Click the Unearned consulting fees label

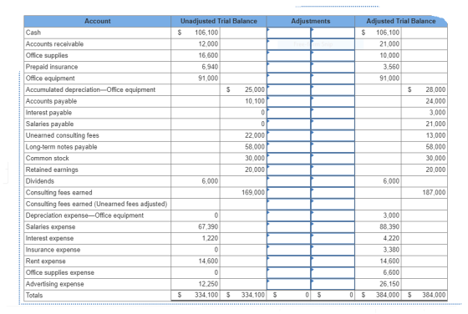62,135
